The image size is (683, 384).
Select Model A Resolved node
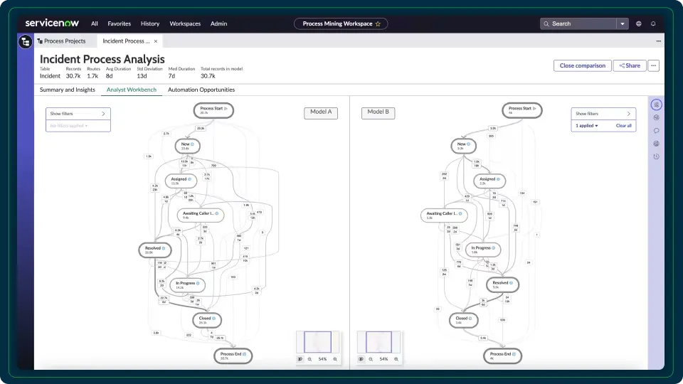(x=154, y=250)
